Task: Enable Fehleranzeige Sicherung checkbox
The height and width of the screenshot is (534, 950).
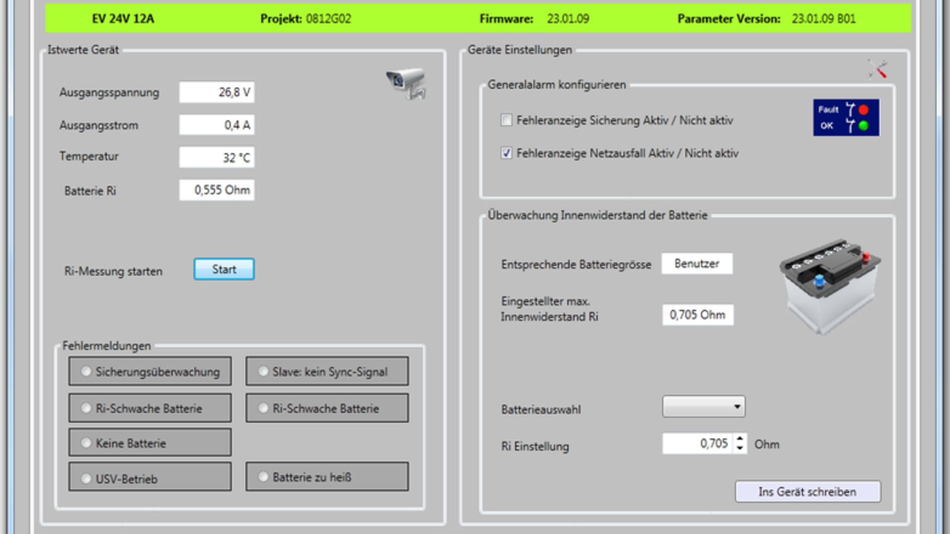Action: pyautogui.click(x=506, y=120)
